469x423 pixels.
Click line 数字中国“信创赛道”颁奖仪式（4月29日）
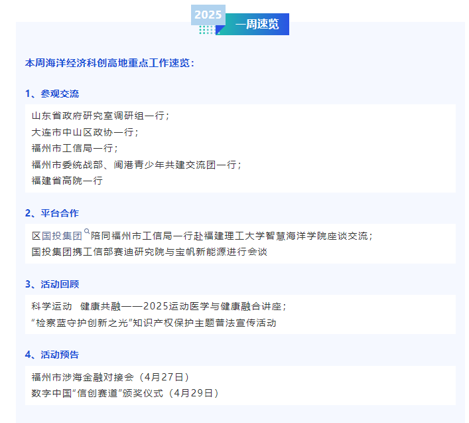125,393
